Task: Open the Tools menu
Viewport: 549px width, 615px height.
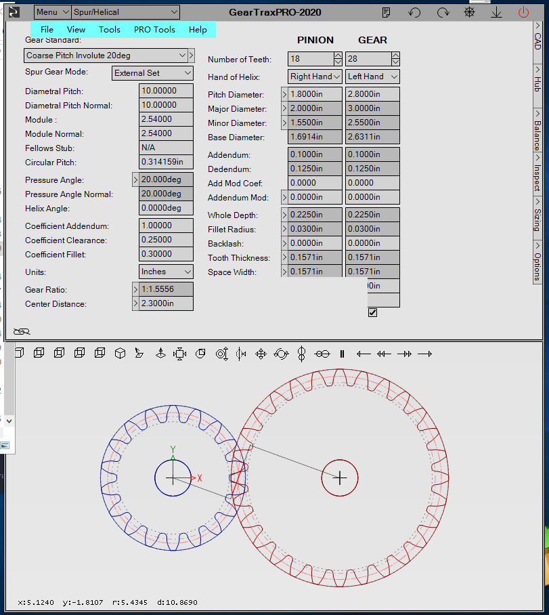Action: [x=110, y=29]
